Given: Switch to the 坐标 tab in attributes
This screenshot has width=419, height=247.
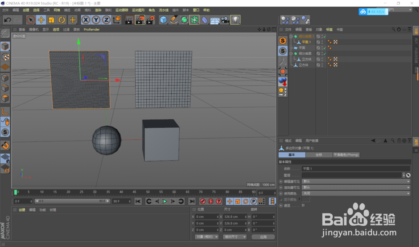Looking at the screenshot, I should point(319,155).
